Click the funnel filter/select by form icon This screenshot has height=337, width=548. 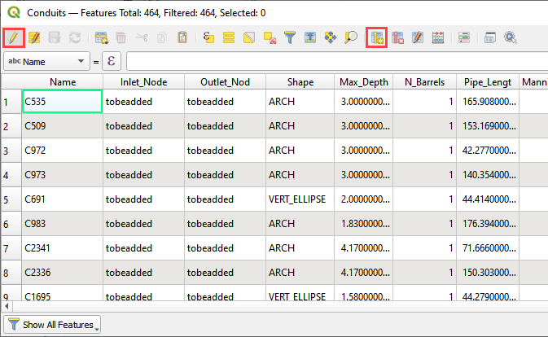[290, 37]
